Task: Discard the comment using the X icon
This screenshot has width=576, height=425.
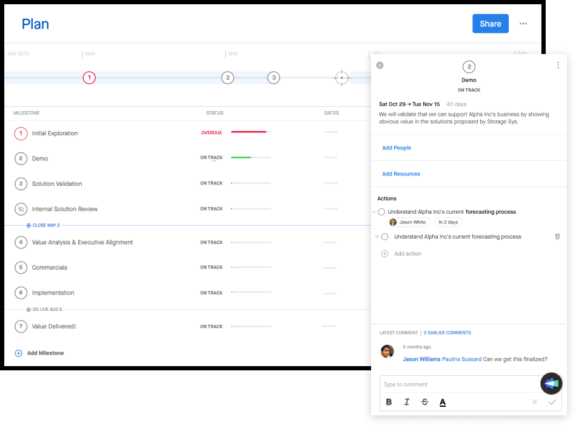Action: coord(534,401)
